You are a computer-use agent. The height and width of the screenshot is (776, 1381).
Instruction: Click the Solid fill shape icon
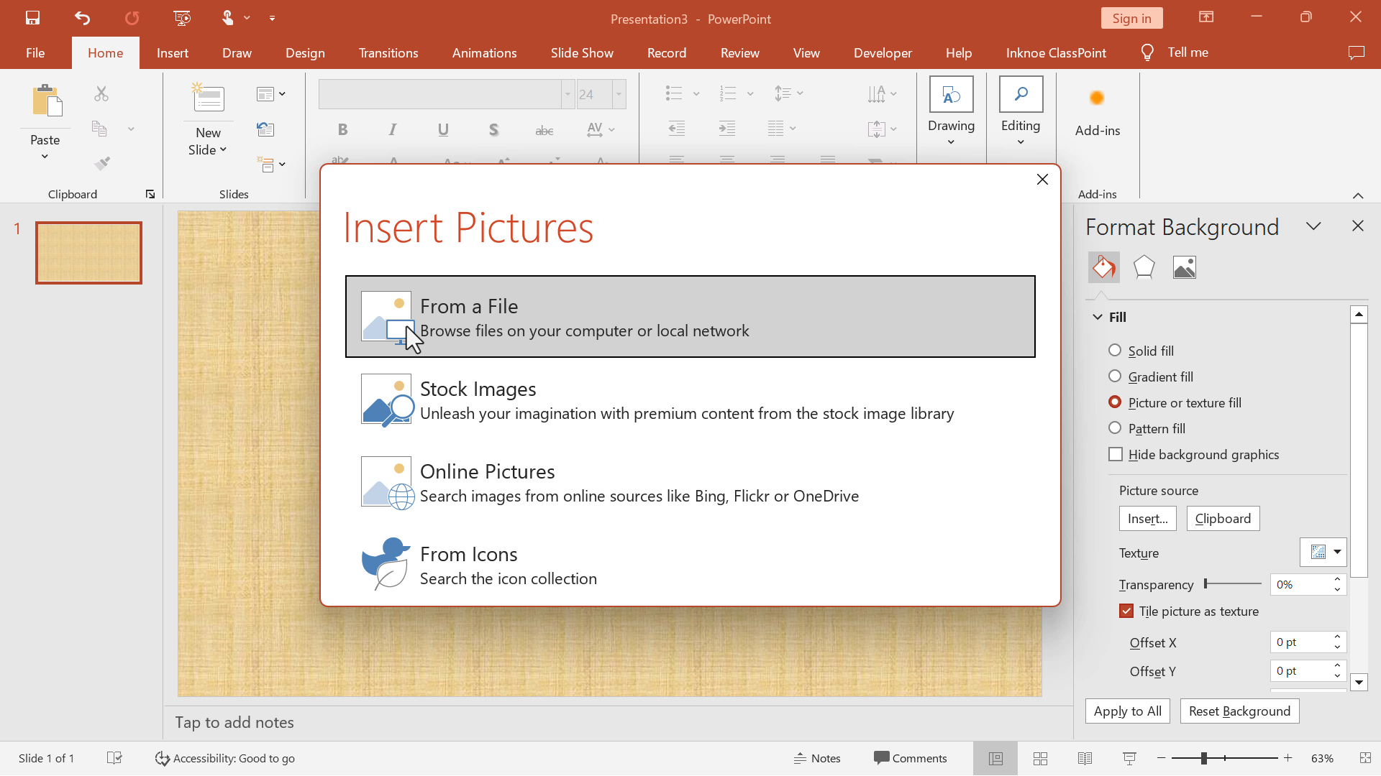[x=1116, y=350]
